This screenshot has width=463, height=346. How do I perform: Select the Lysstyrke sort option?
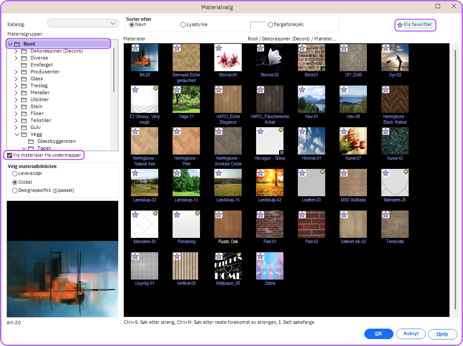click(183, 25)
